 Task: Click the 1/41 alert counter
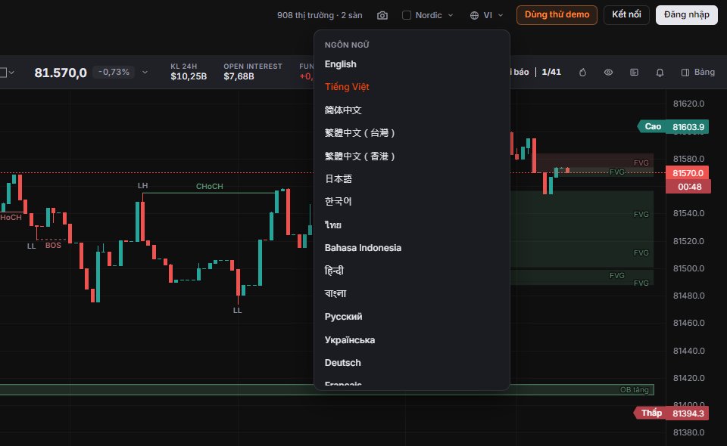click(x=551, y=72)
